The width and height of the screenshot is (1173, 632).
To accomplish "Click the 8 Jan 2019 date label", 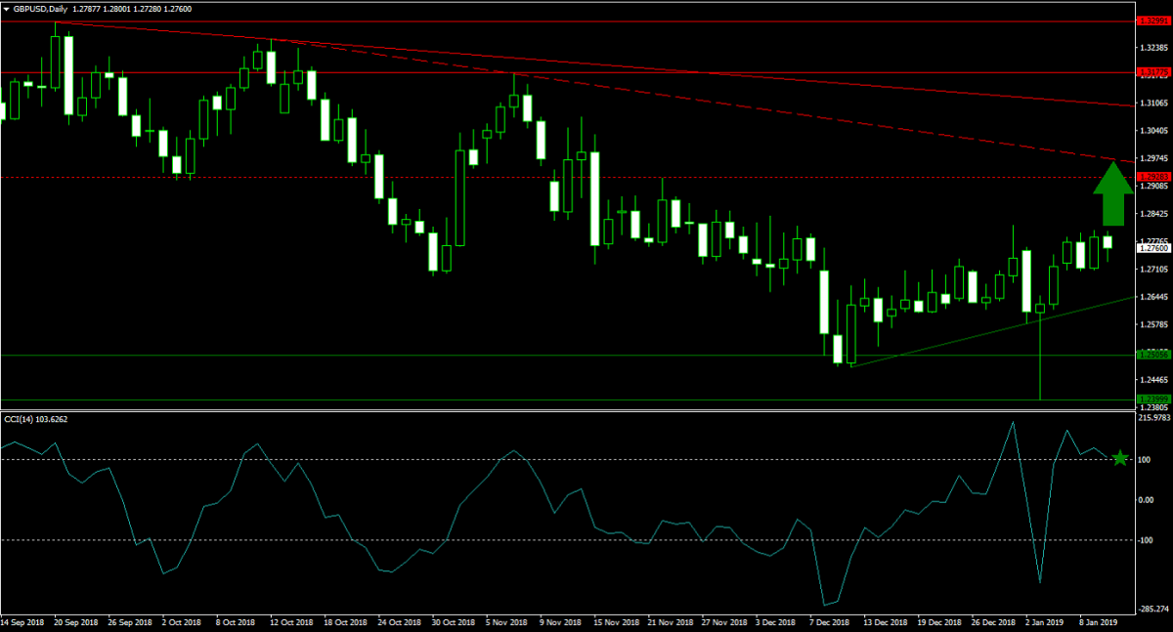I will tap(1100, 621).
